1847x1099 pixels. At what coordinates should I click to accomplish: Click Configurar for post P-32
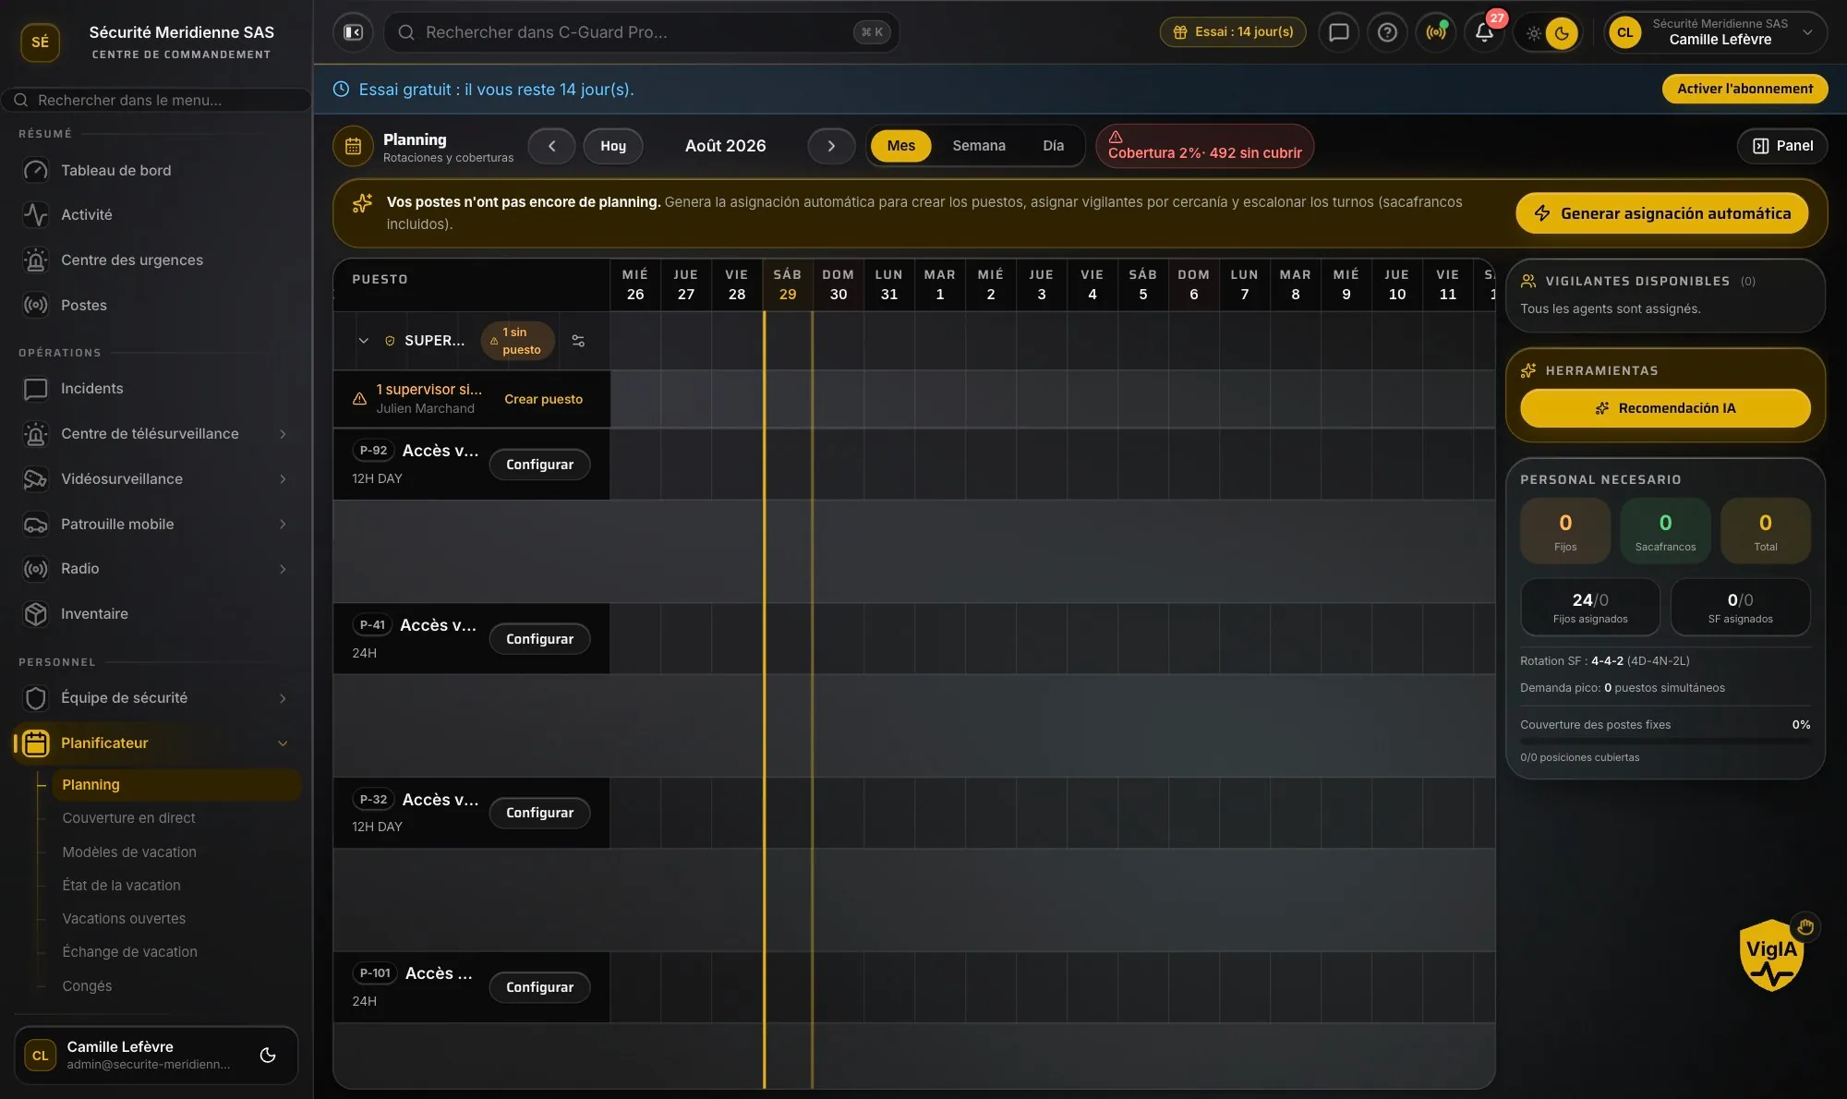point(539,813)
